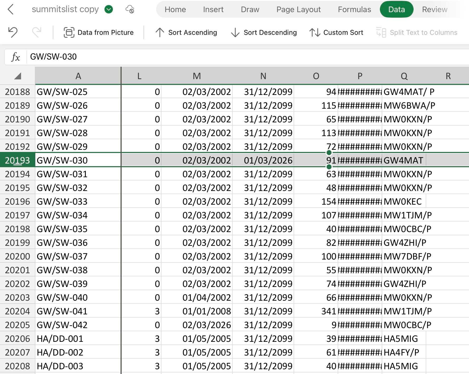469x374 pixels.
Task: Click cell with value 154
Action: tap(316, 202)
